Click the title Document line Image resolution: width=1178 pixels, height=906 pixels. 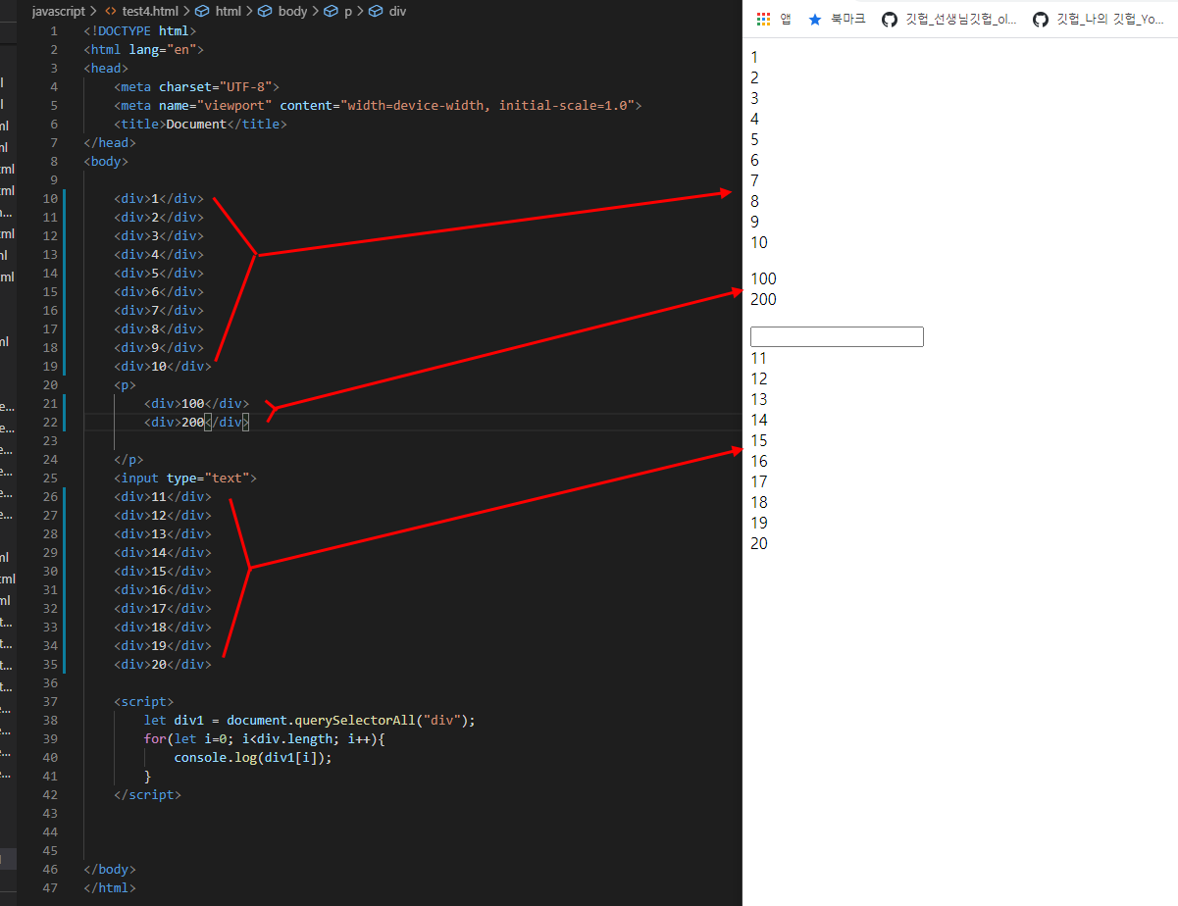tap(200, 124)
